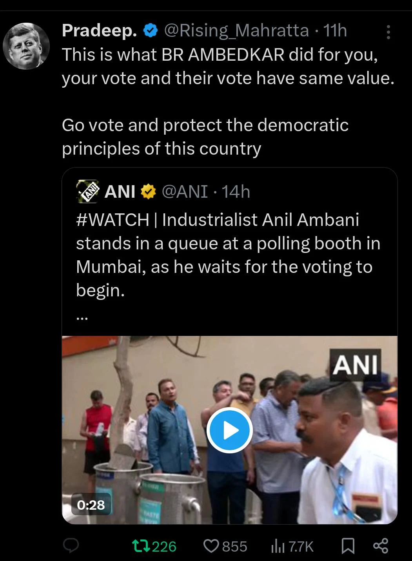Image resolution: width=412 pixels, height=561 pixels.
Task: Open the share icon
Action: [x=381, y=546]
